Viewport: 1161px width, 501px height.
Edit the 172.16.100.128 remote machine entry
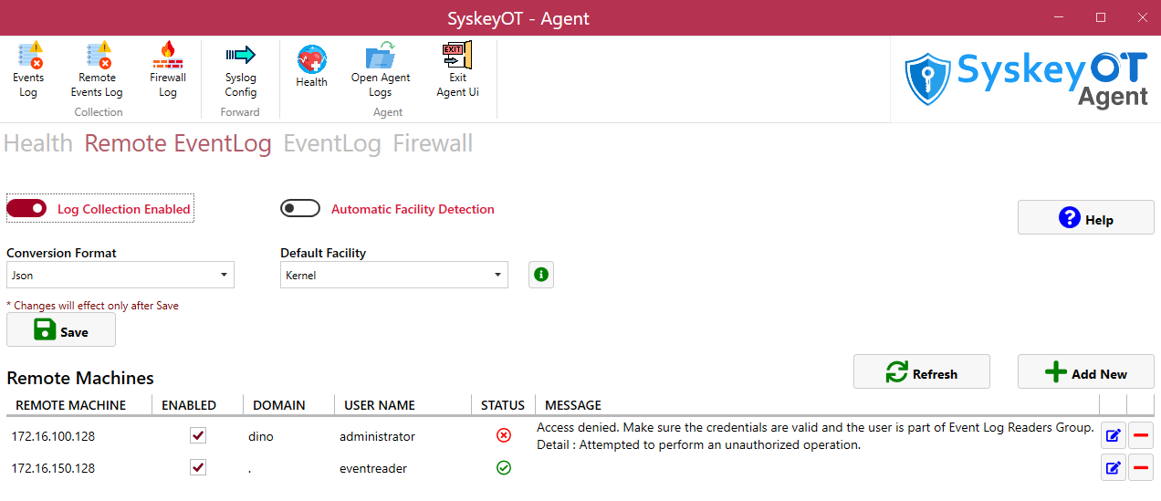1113,436
